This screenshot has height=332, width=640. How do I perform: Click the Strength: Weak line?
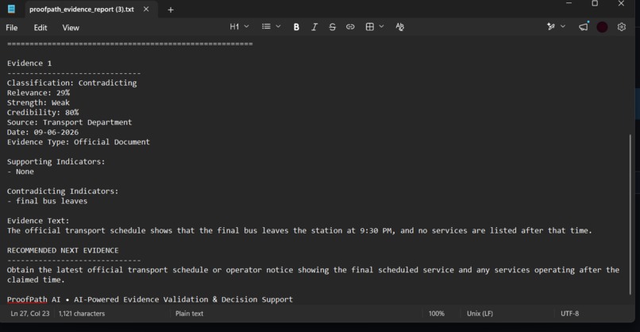[38, 102]
